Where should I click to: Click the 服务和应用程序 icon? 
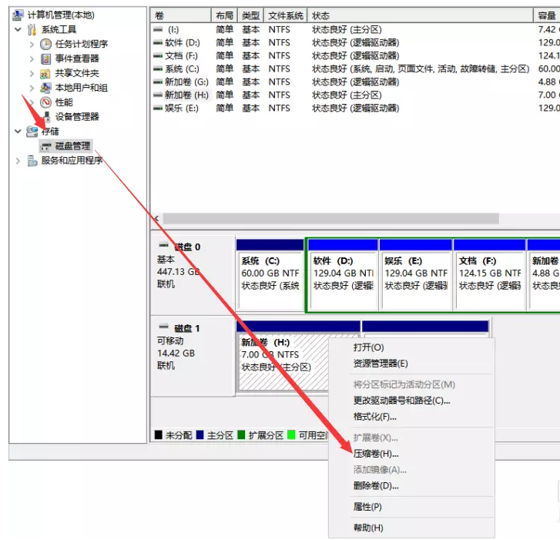[x=32, y=161]
